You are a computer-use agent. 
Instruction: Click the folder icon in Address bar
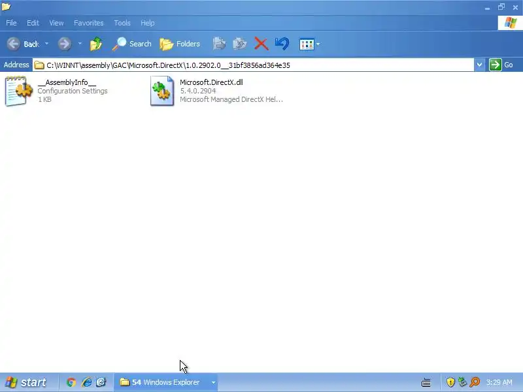click(x=39, y=65)
